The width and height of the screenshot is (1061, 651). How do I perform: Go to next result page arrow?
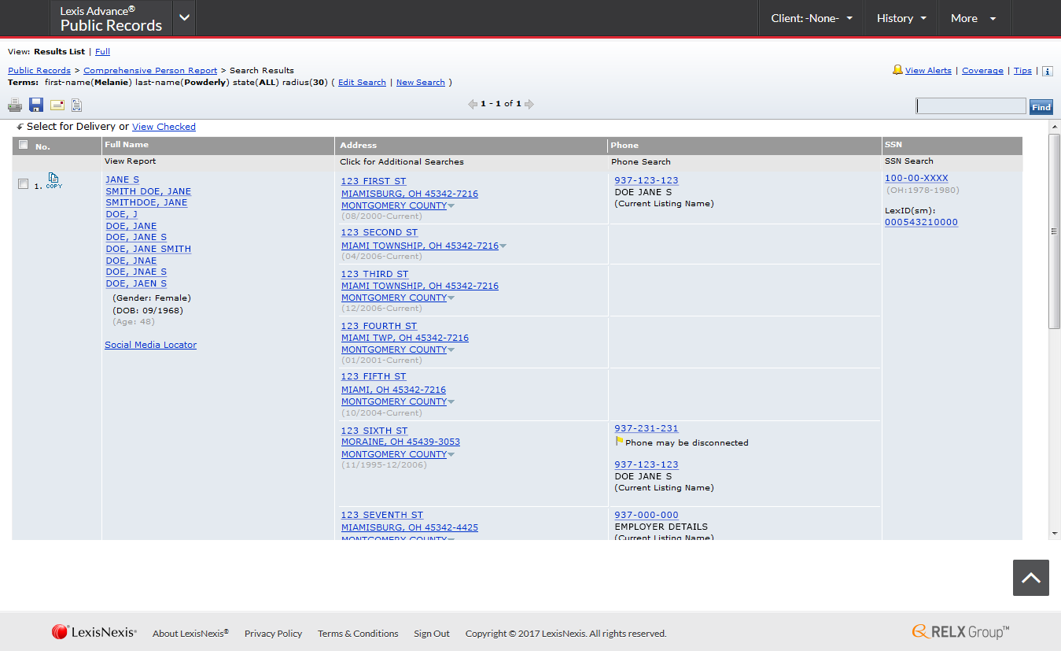click(x=529, y=104)
